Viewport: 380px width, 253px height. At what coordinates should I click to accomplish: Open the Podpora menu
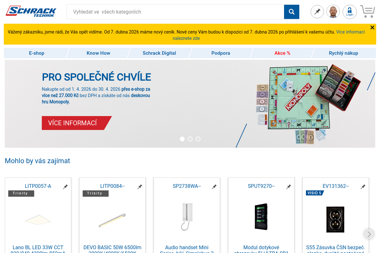point(221,53)
